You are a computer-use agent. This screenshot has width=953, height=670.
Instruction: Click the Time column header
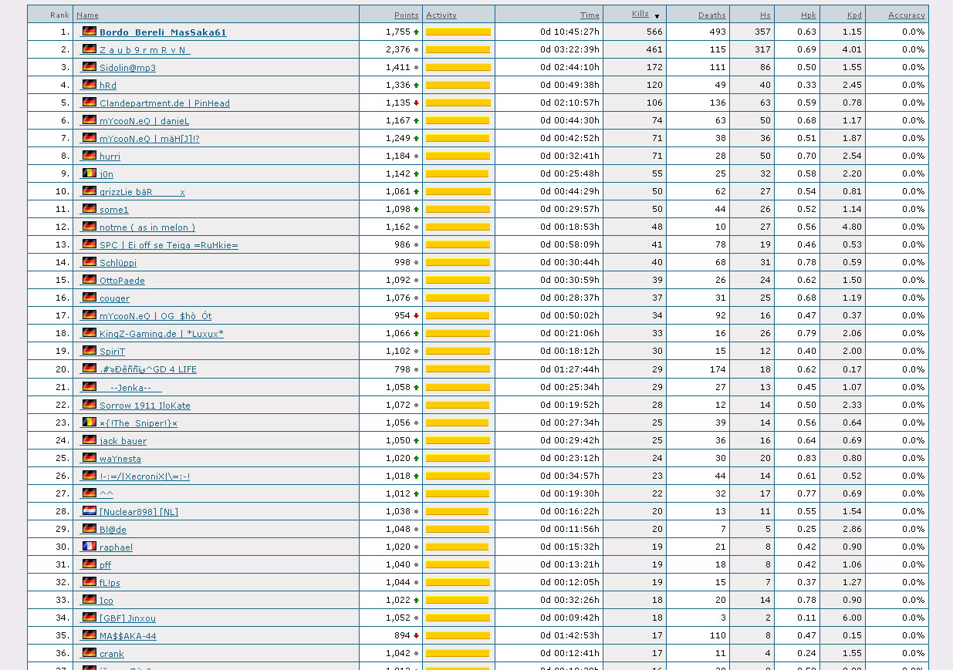pyautogui.click(x=590, y=15)
